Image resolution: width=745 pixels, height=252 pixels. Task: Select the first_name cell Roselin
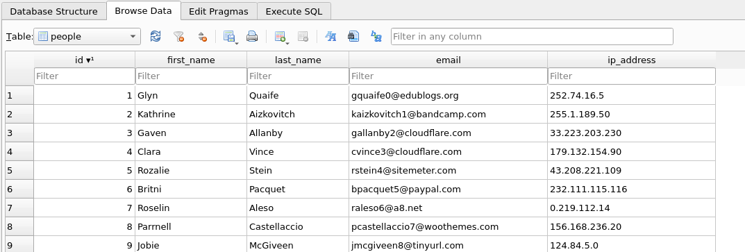(x=191, y=208)
